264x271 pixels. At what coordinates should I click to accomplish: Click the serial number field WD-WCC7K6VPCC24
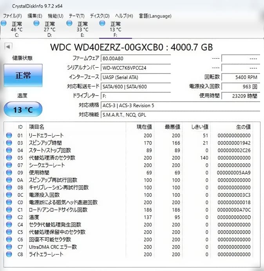point(136,68)
